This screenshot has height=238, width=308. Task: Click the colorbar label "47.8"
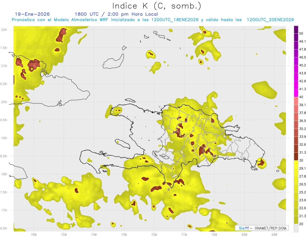coord(303,50)
